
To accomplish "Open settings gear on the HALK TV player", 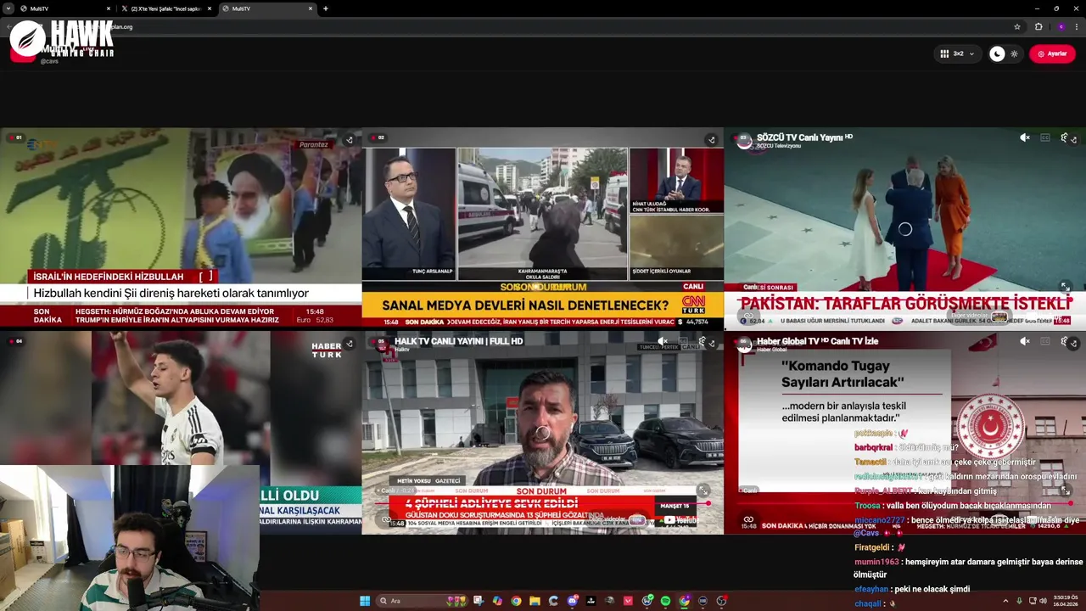I will pos(703,341).
